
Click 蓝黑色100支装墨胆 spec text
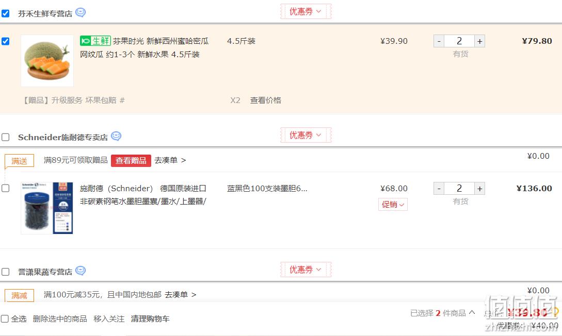(x=267, y=189)
